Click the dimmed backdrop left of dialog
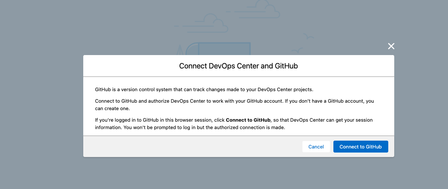This screenshot has height=189, width=448. pos(41,108)
